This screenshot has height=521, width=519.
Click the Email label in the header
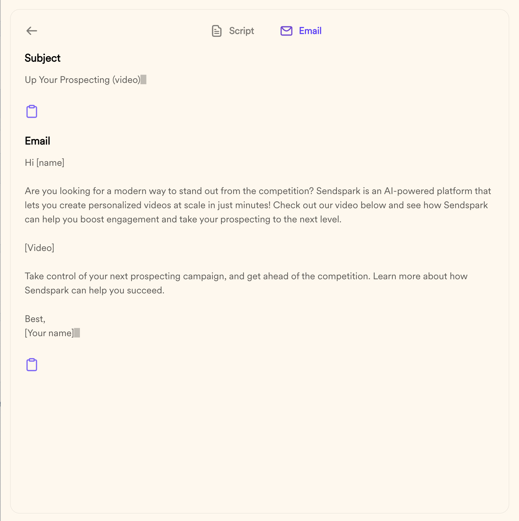pyautogui.click(x=310, y=31)
